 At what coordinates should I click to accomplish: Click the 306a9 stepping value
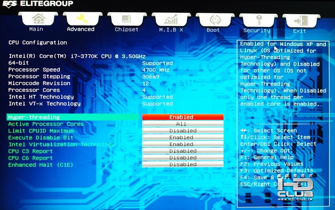click(151, 77)
